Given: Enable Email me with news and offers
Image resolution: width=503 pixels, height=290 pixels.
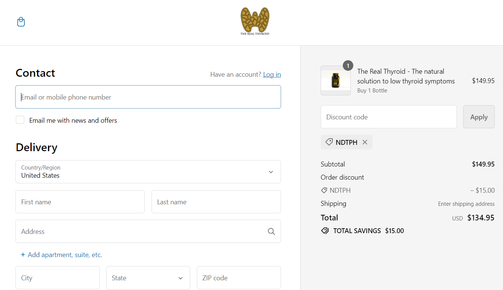Looking at the screenshot, I should (x=20, y=120).
